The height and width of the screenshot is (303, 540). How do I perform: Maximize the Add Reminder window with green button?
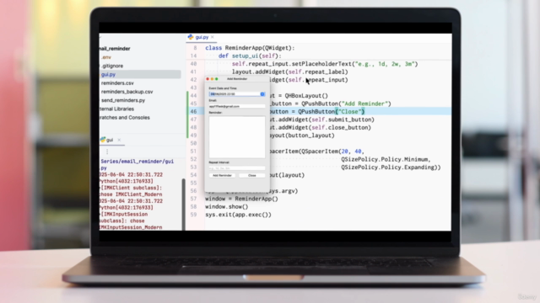217,79
